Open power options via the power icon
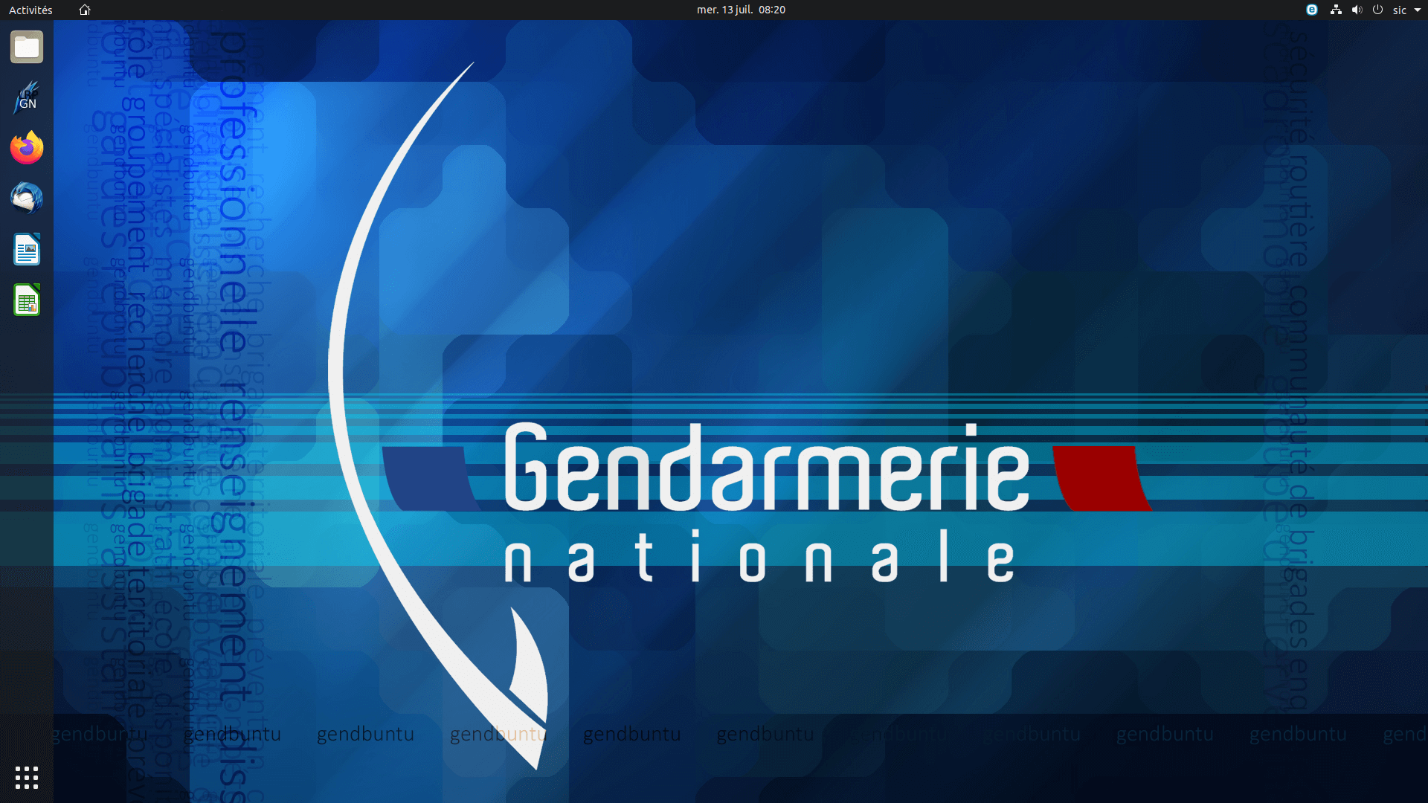Screen dimensions: 1428x803 click(1378, 10)
